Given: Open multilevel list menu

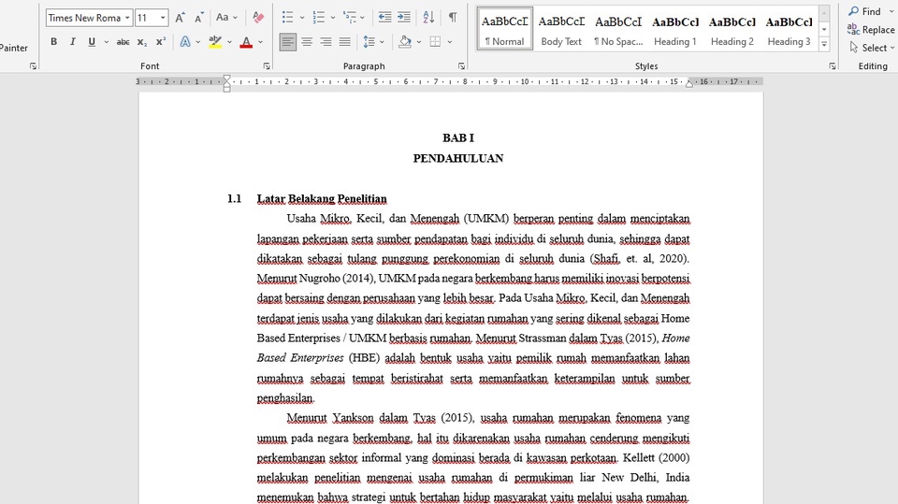Looking at the screenshot, I should [x=354, y=18].
